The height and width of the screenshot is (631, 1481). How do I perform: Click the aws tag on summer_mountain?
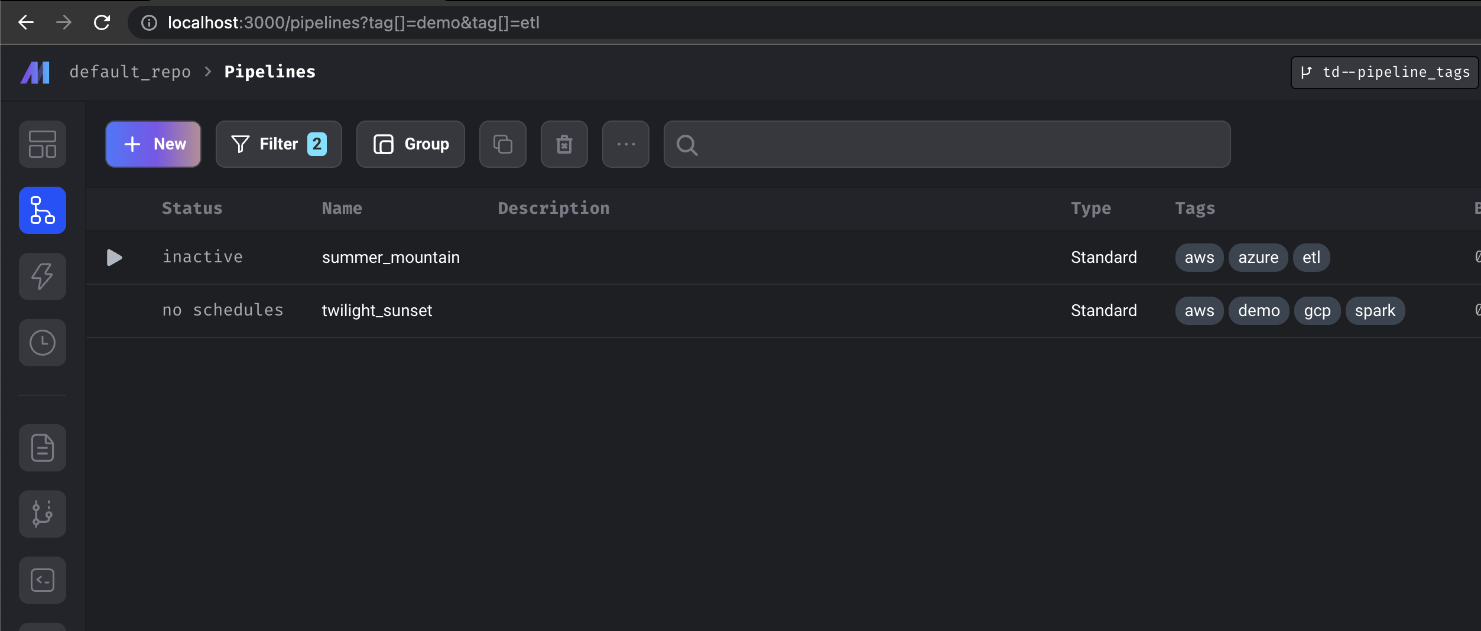[x=1199, y=258]
